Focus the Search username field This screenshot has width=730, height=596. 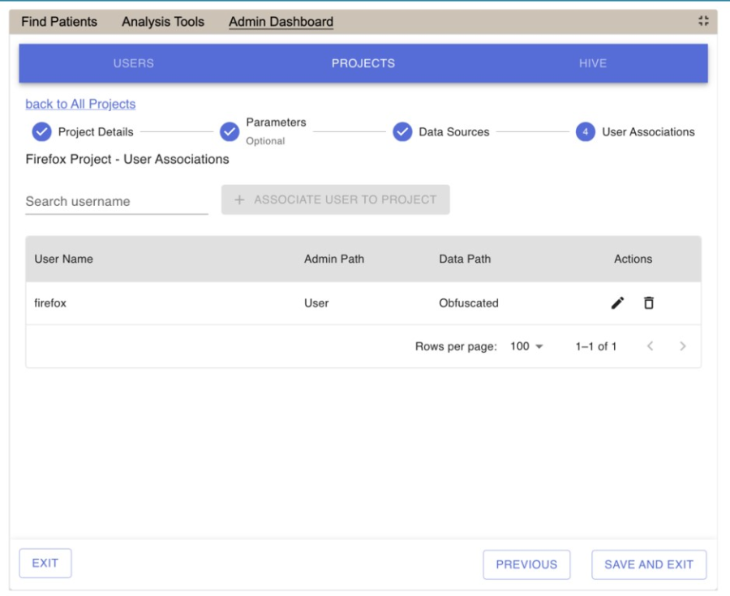coord(117,201)
